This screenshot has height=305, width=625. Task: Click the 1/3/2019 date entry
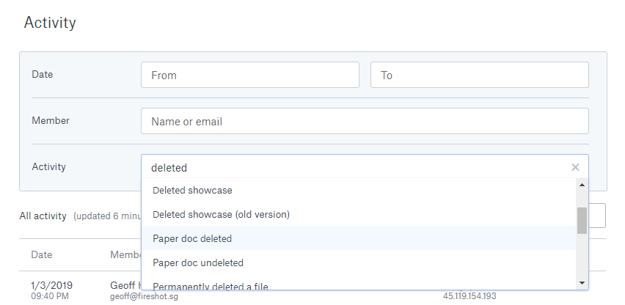point(51,285)
